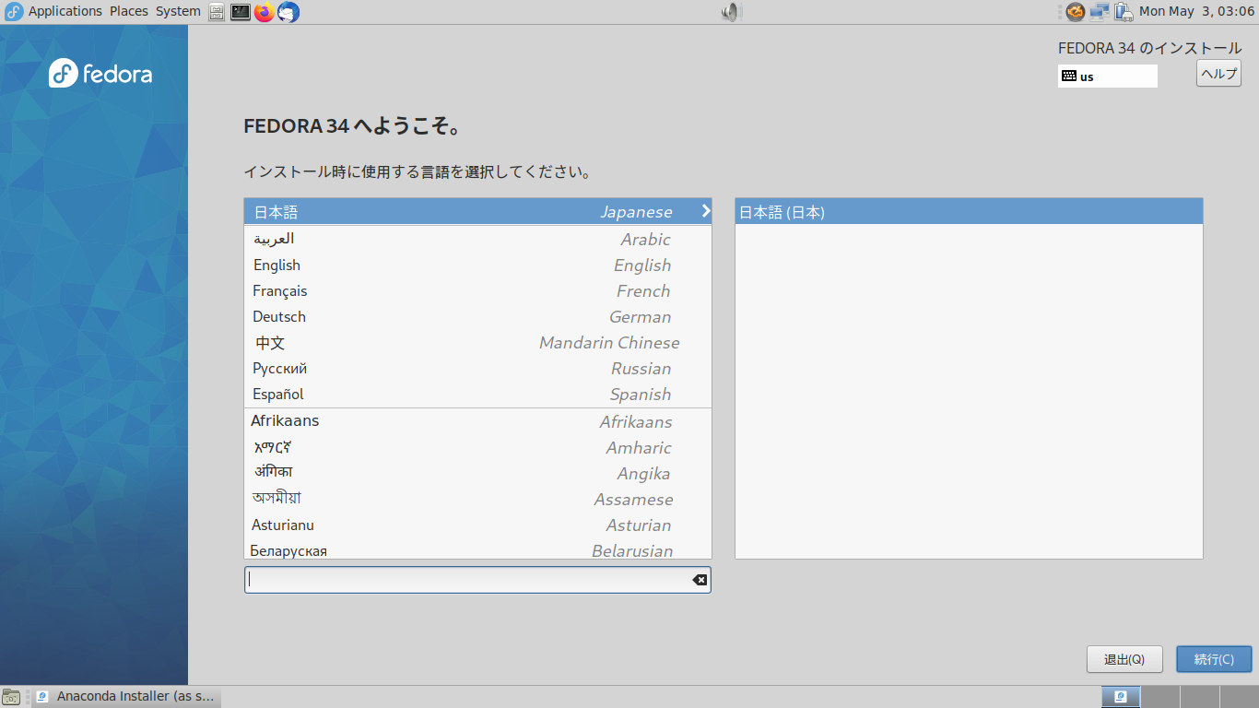Click the Fedora logo on Applications menu
The image size is (1259, 708).
click(x=14, y=12)
